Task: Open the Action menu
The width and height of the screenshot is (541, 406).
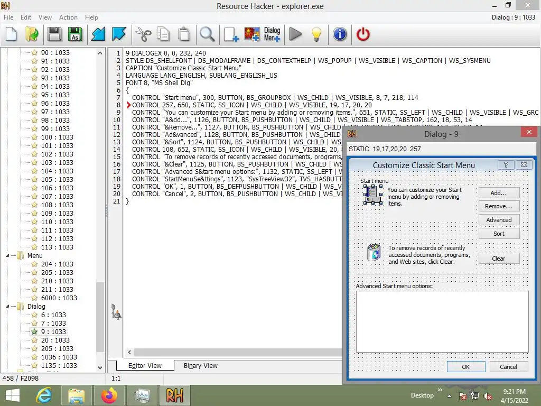Action: pyautogui.click(x=68, y=17)
